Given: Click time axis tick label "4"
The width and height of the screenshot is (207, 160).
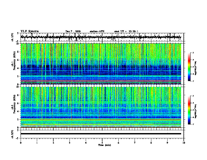Looking at the screenshot, I should click(86, 143).
